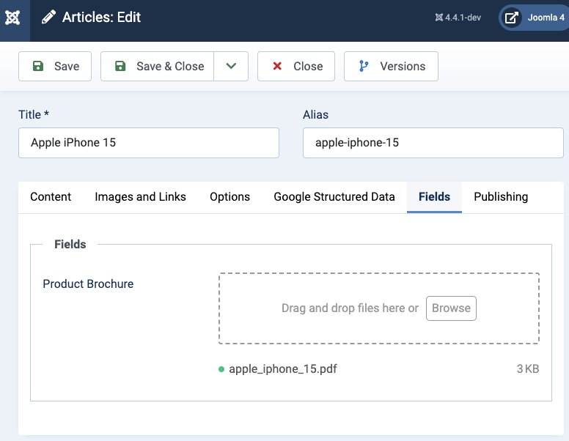Click the external-link icon in Joomla 4 button

[511, 18]
